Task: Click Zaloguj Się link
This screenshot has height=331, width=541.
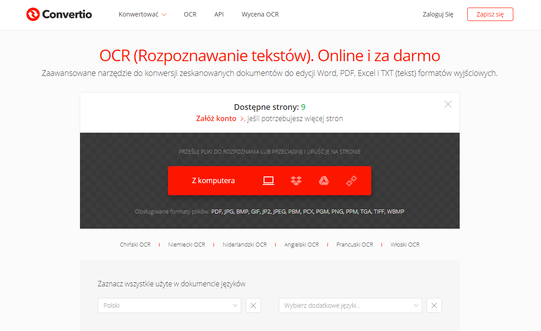Action: (438, 14)
